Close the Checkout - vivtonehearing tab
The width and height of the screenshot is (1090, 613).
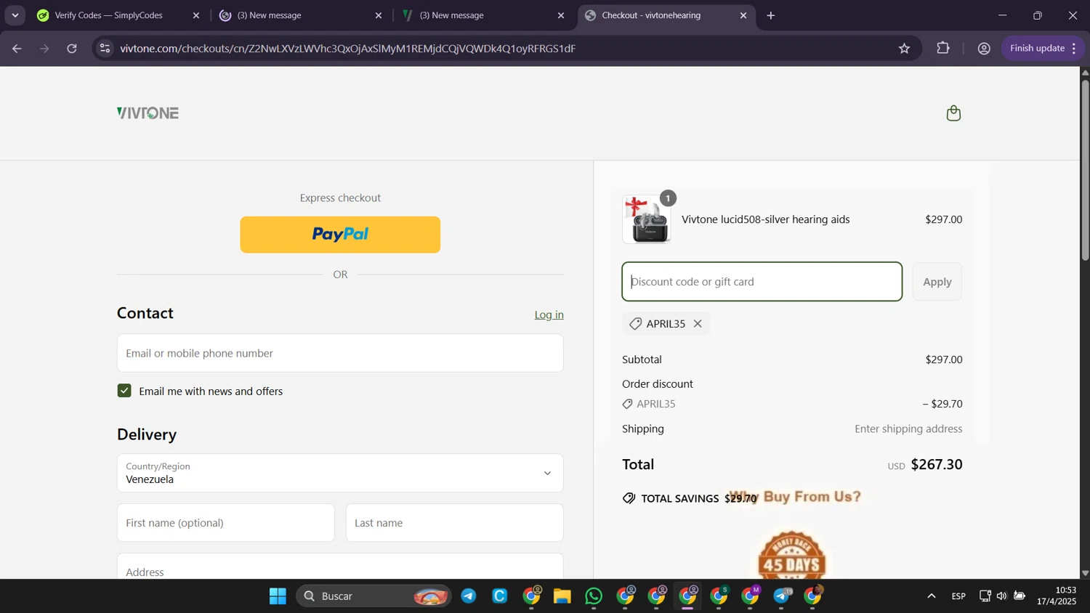pos(743,15)
